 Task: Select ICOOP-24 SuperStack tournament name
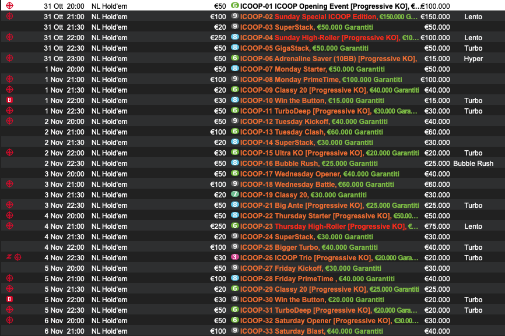click(x=307, y=237)
